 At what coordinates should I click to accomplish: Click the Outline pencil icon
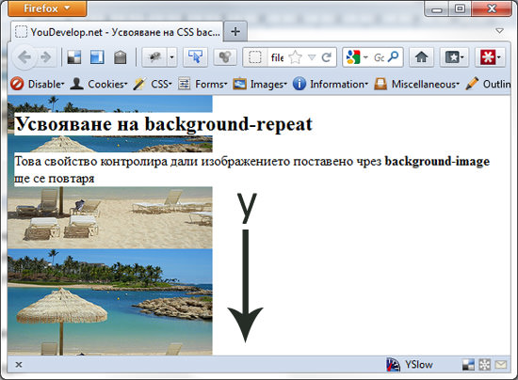(472, 84)
